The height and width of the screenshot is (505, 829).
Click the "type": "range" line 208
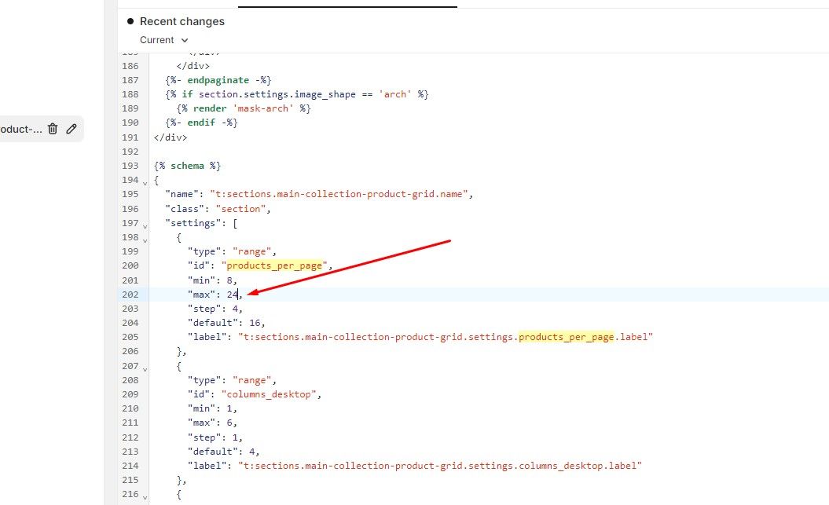(232, 380)
